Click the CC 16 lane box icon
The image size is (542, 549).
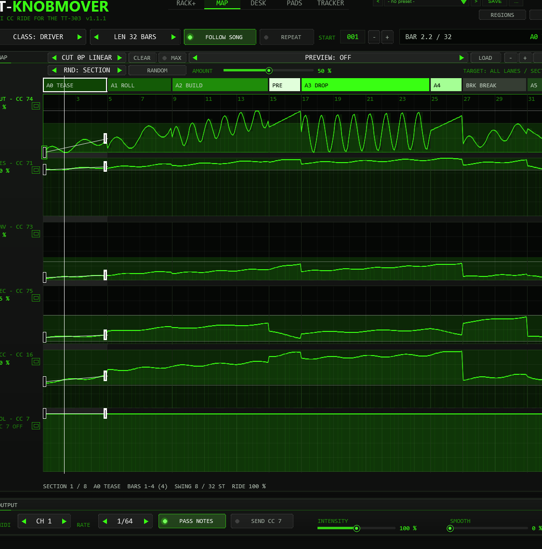(x=36, y=362)
